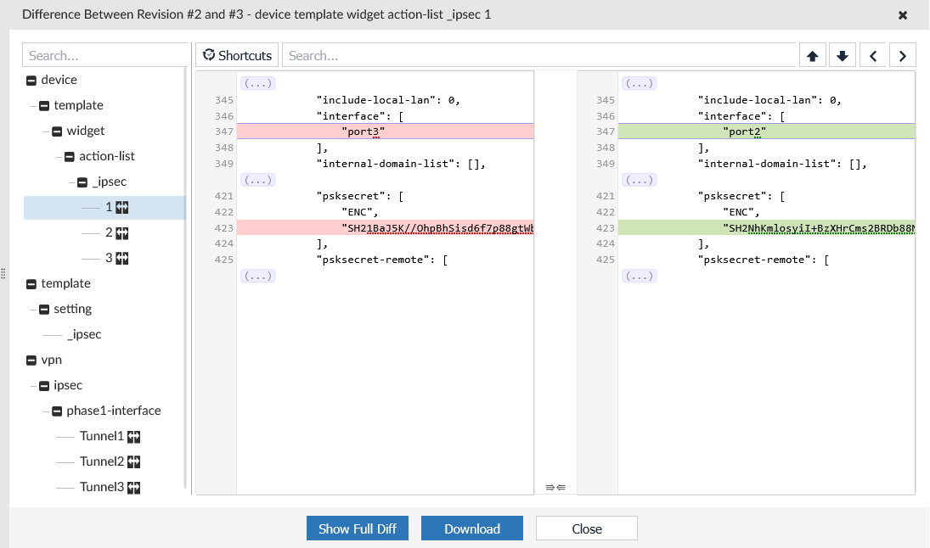
Task: Download the revision difference
Action: [471, 528]
